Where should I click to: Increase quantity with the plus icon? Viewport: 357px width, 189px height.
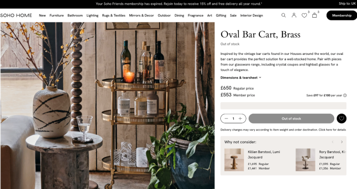pos(240,118)
